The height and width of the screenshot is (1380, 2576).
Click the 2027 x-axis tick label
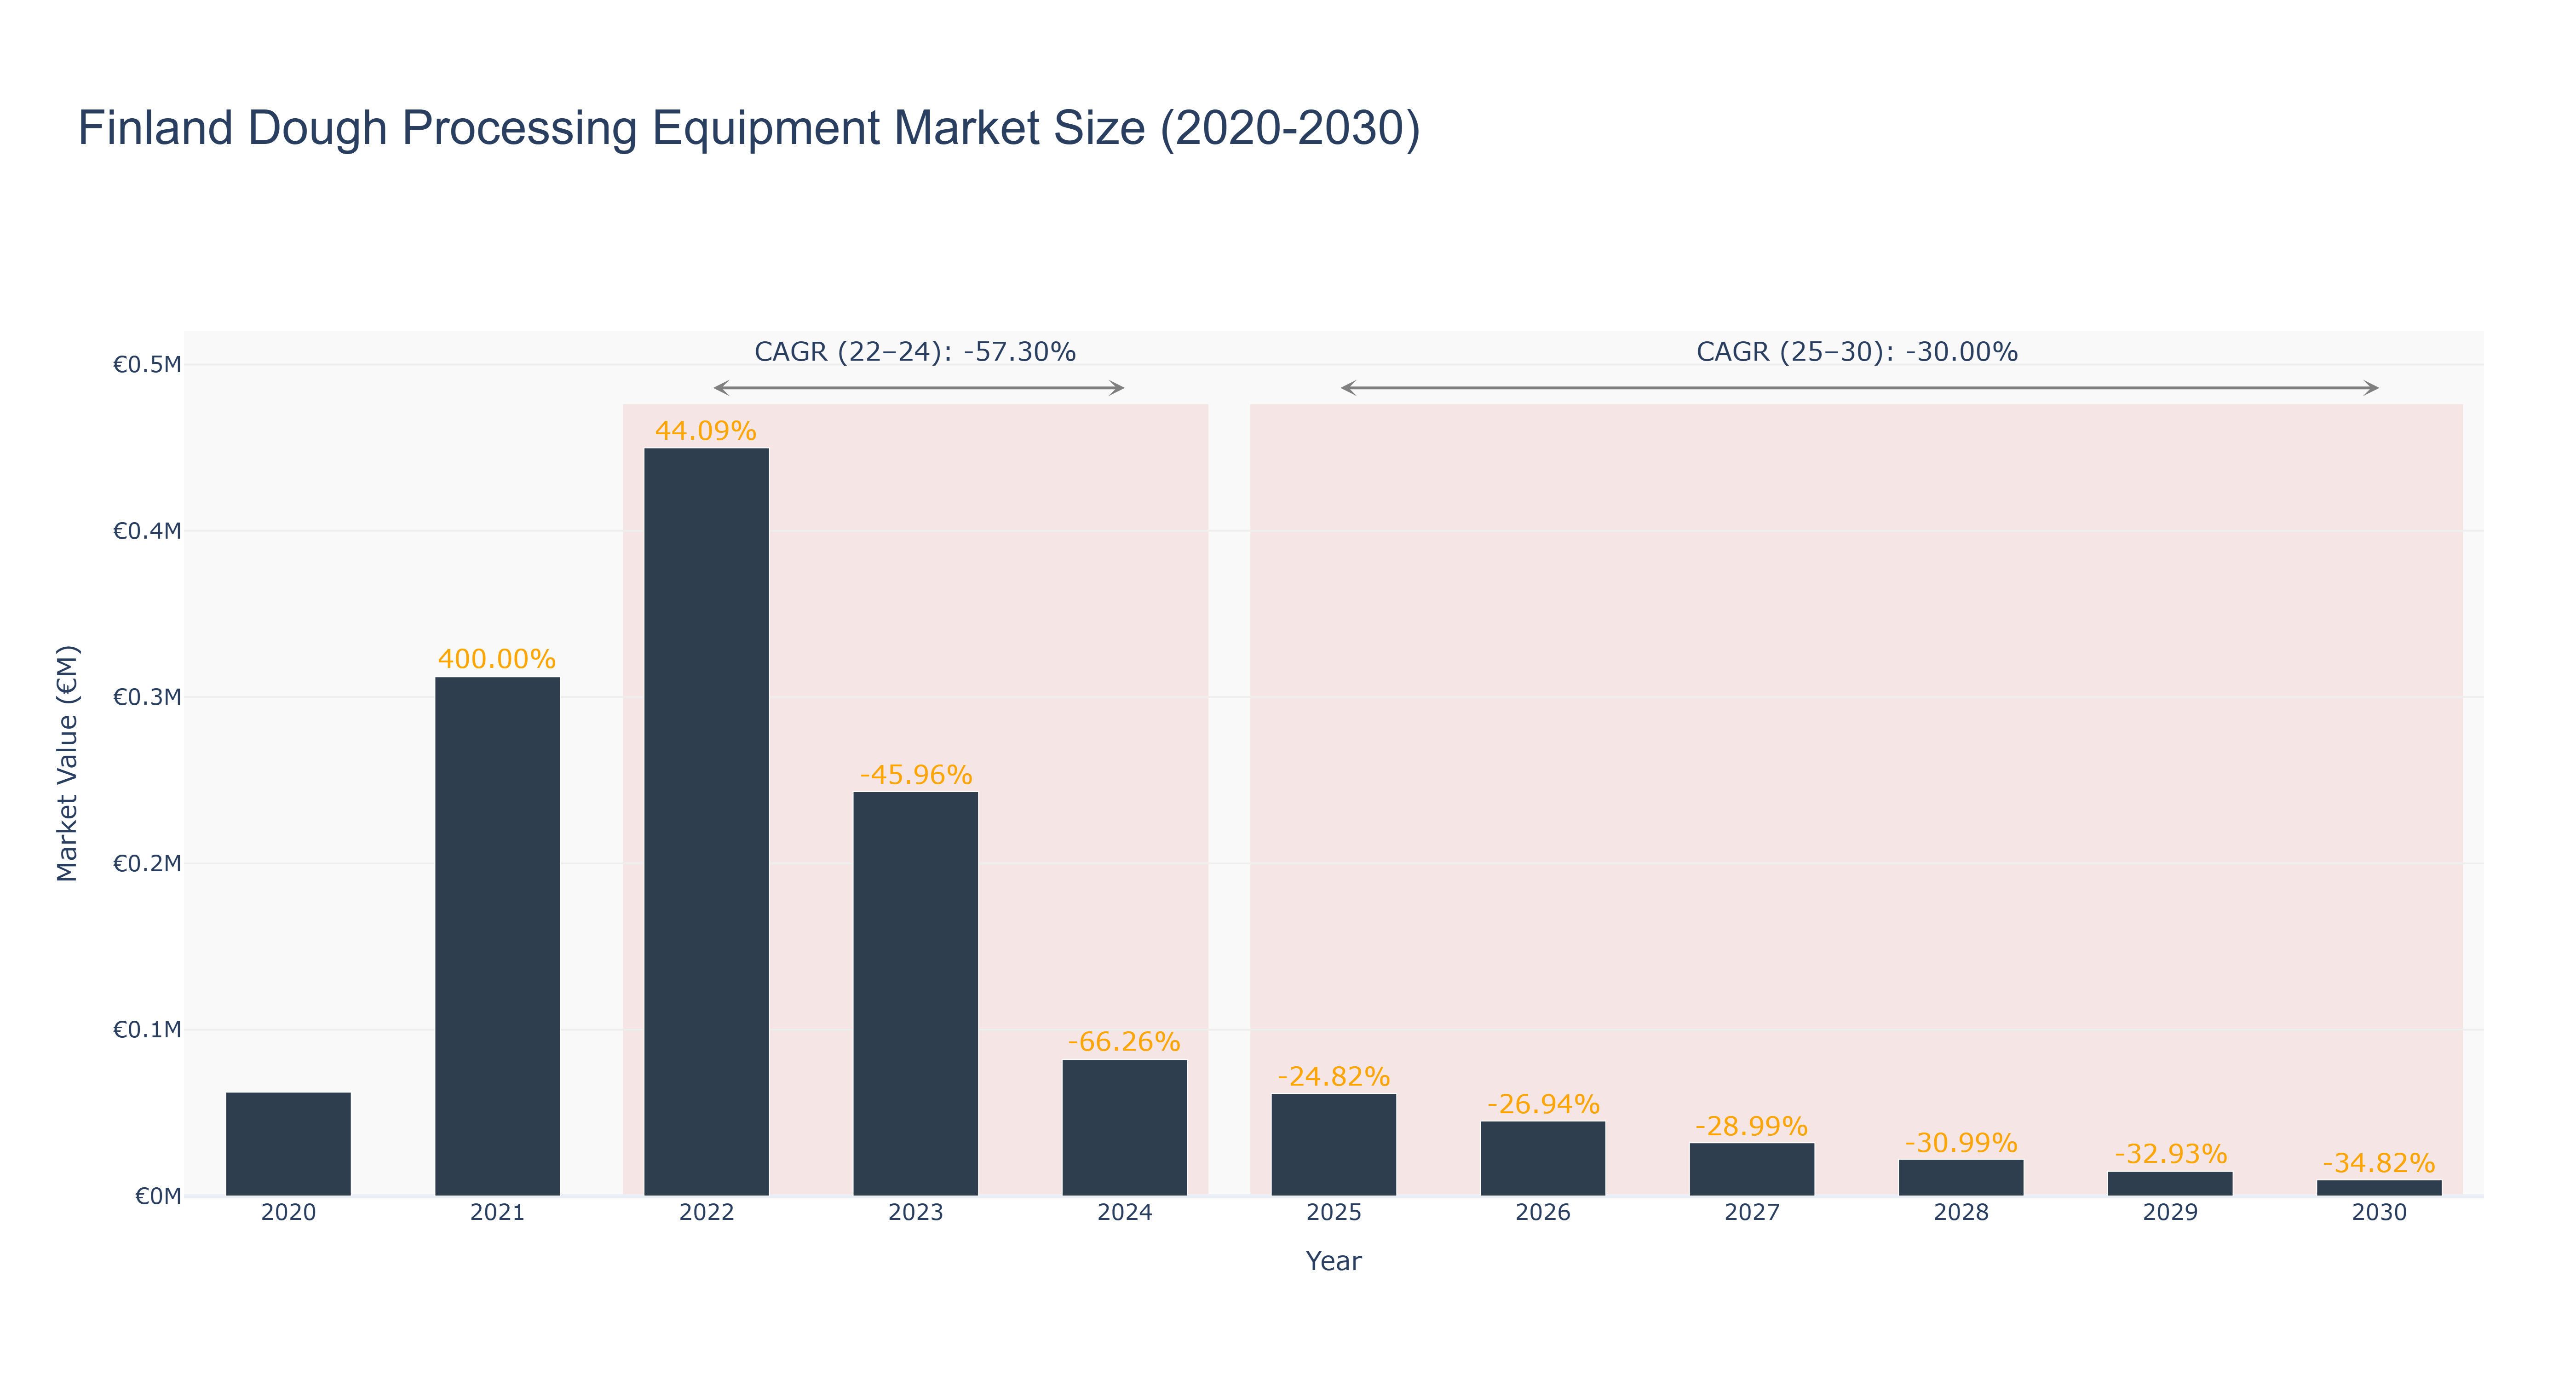click(x=1751, y=1213)
